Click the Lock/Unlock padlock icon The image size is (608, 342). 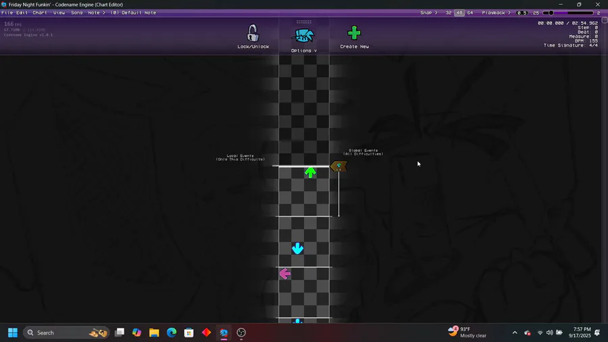[253, 33]
